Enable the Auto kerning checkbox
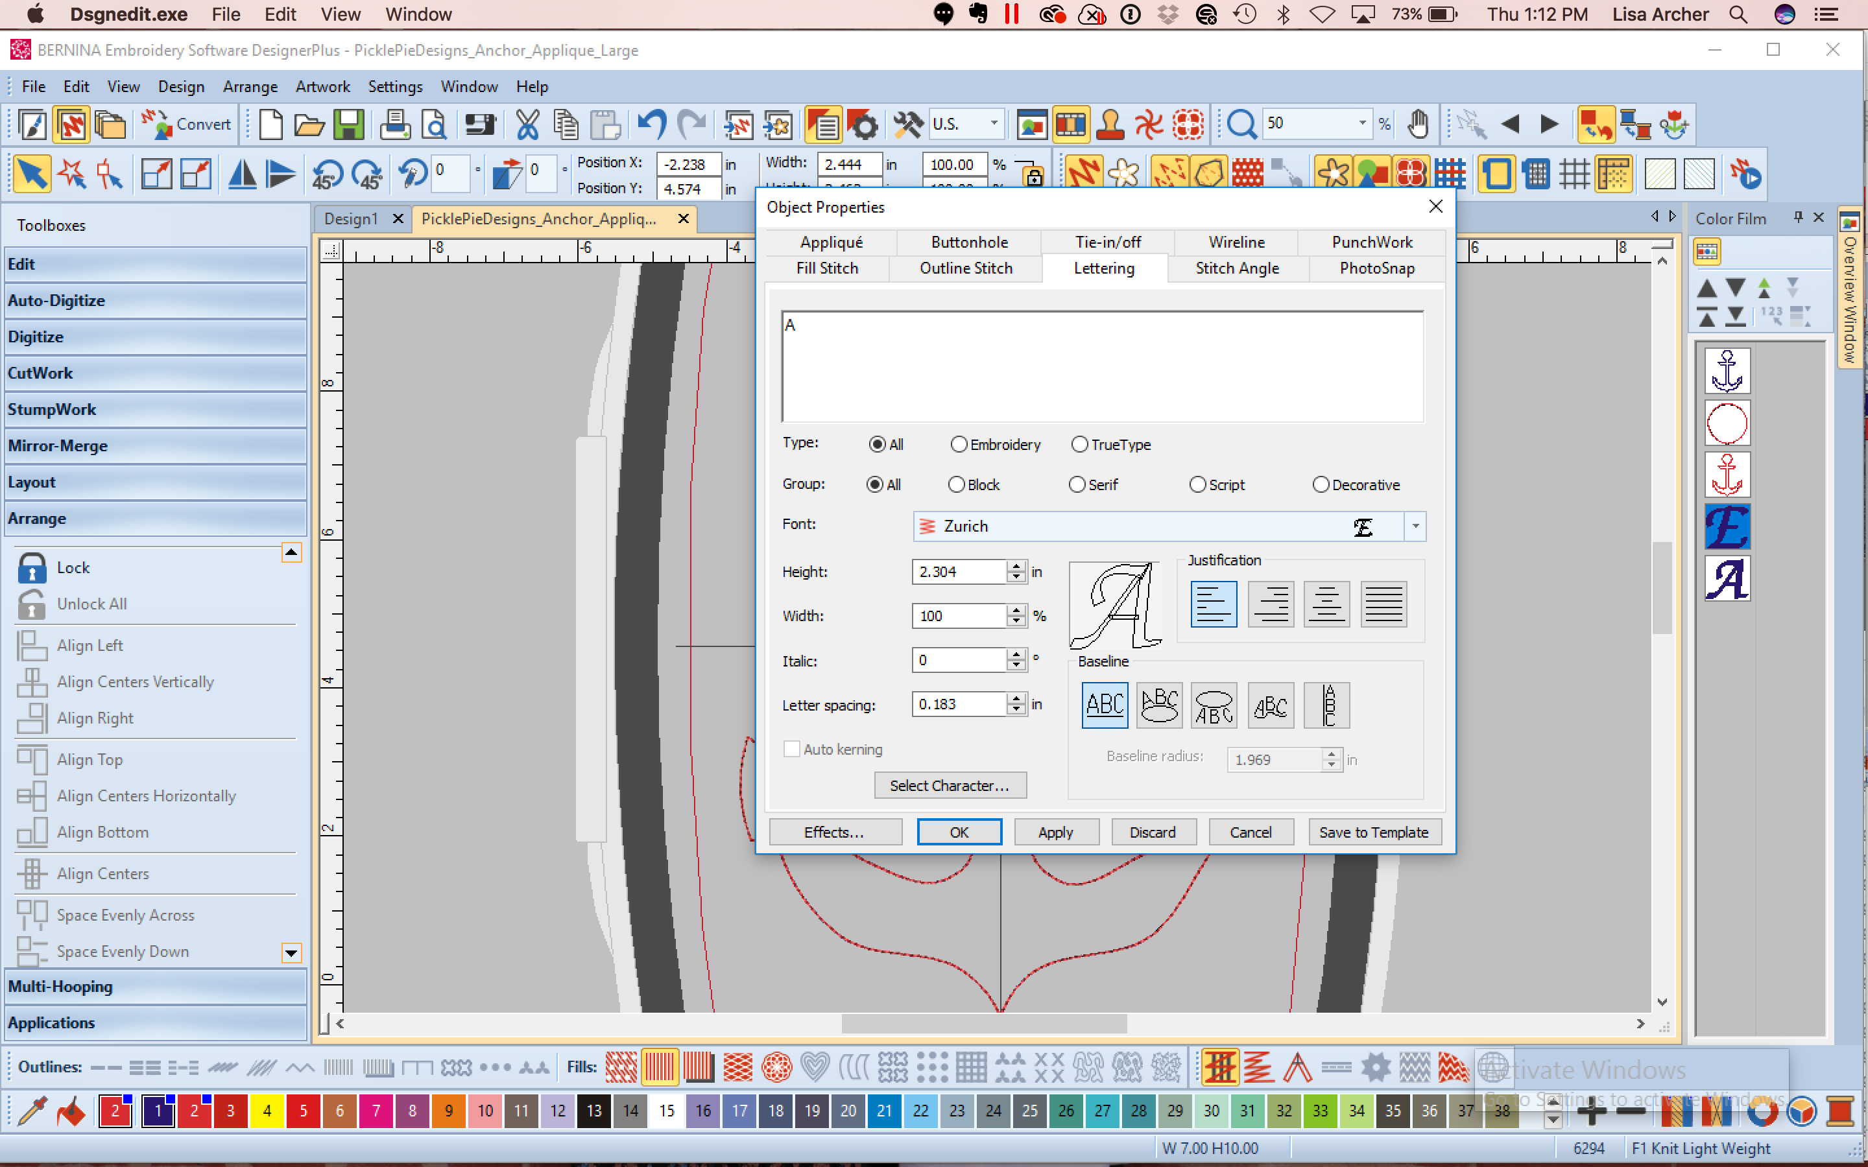 tap(791, 749)
